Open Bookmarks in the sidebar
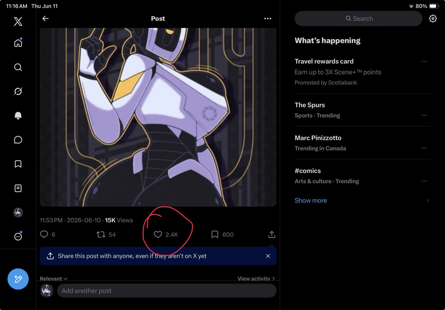 18,164
